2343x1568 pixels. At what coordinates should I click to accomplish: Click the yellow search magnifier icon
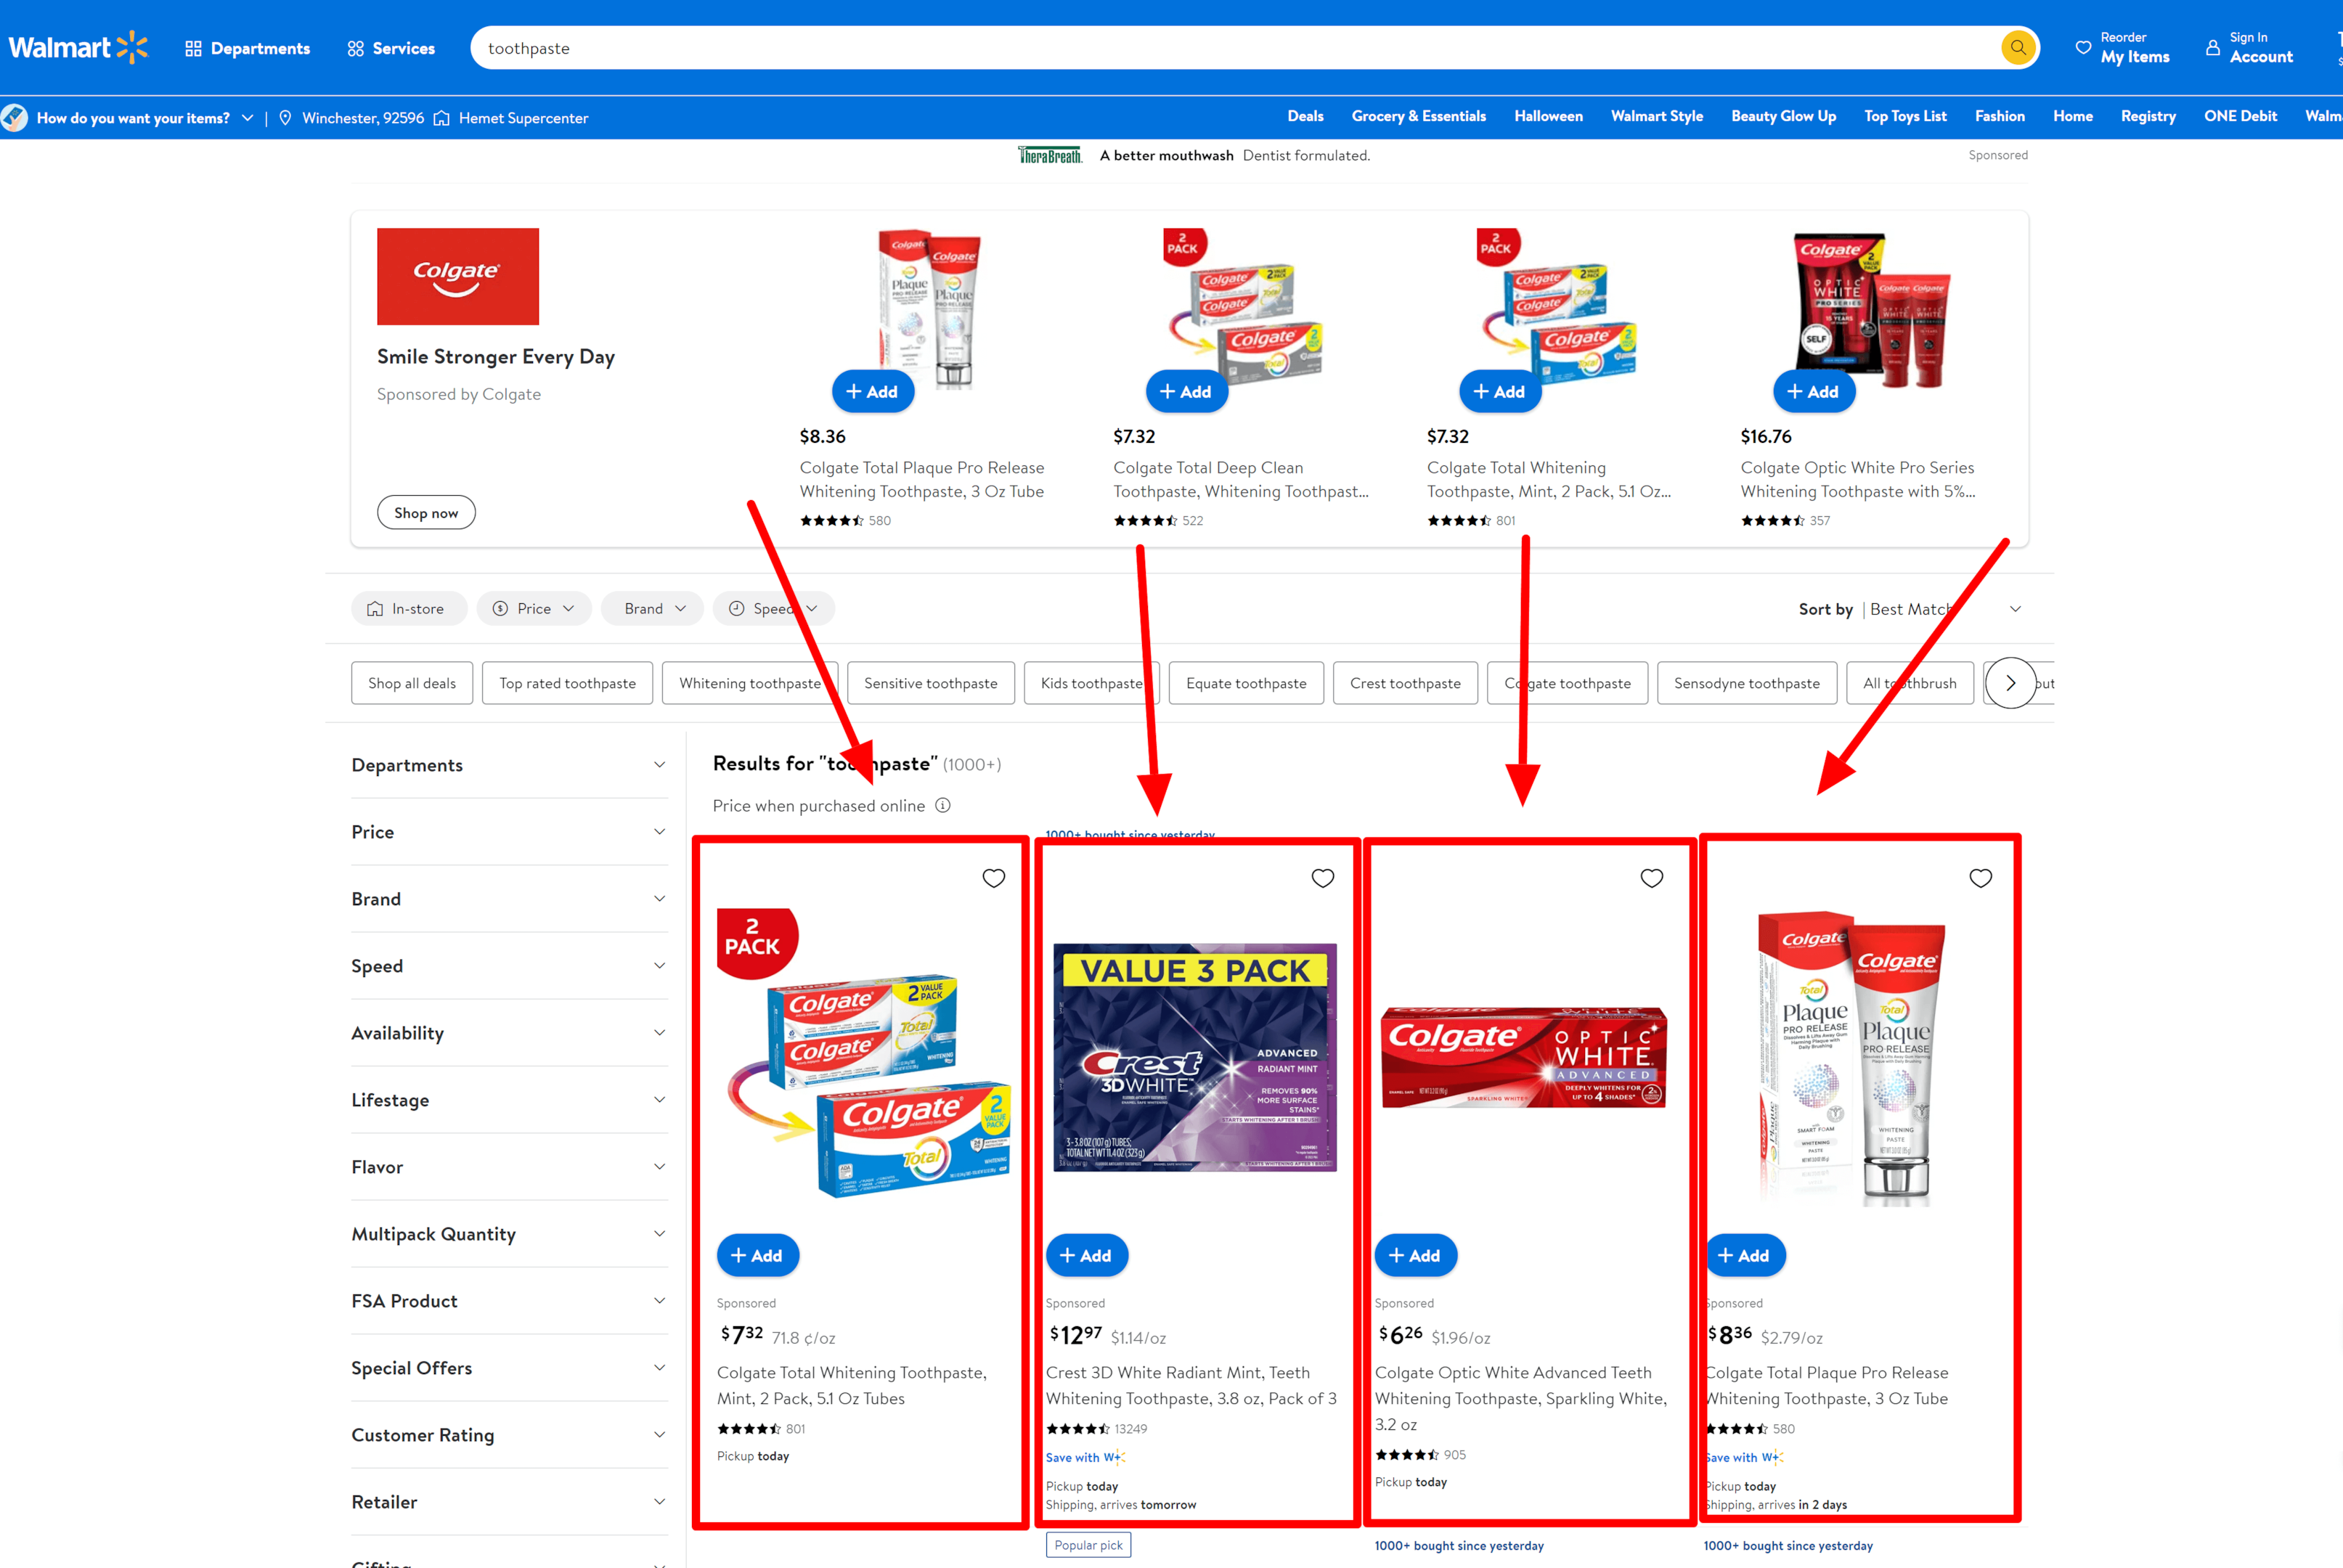(2018, 47)
